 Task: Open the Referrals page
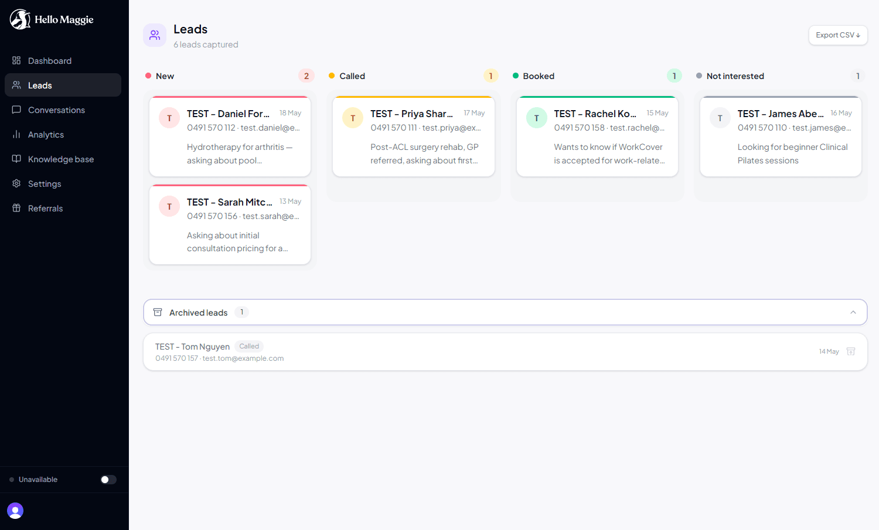tap(63, 208)
